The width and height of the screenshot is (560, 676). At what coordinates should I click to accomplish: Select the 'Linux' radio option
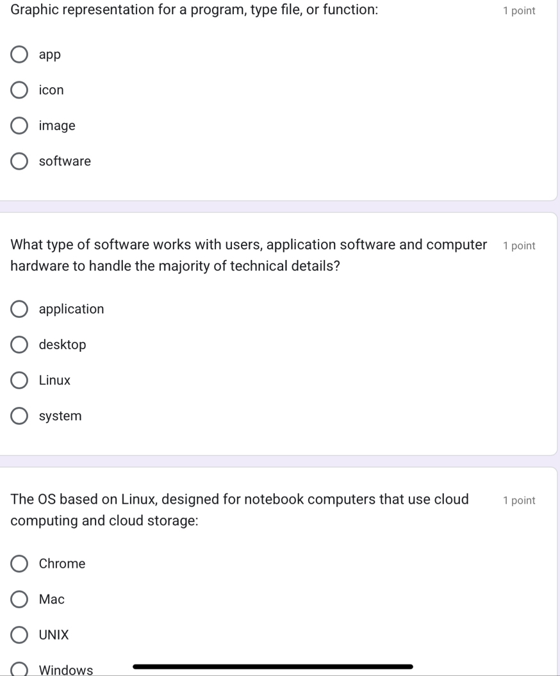(19, 381)
